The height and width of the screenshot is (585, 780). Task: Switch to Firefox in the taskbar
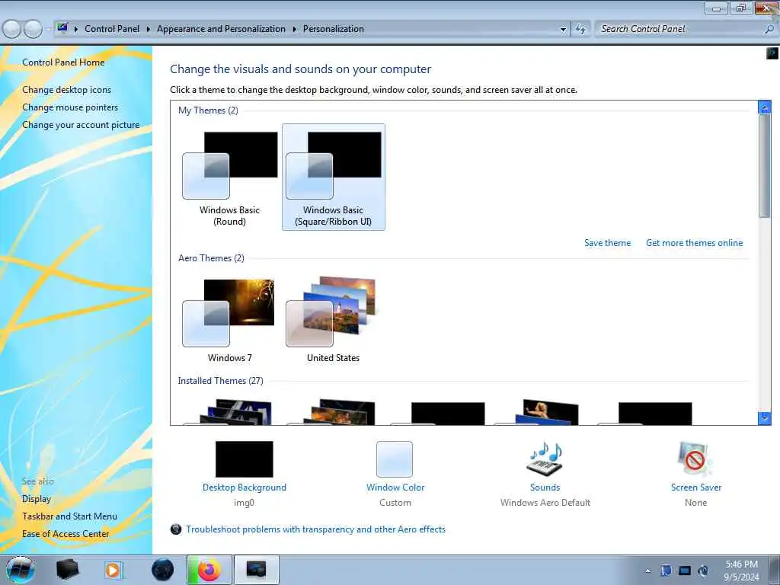pyautogui.click(x=209, y=570)
